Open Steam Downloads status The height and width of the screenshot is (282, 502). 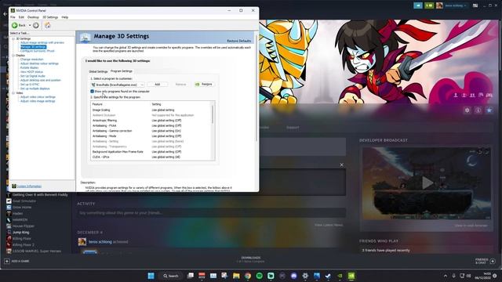(251, 259)
